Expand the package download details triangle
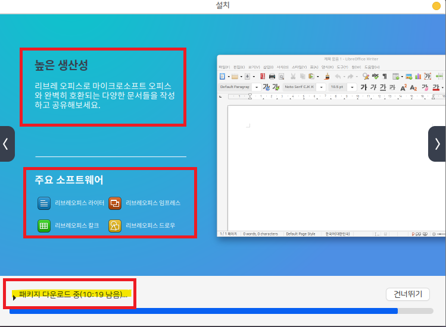 [14, 298]
